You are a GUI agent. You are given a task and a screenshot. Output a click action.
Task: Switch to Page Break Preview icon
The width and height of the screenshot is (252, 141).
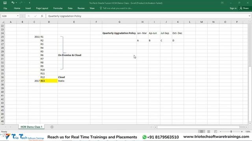[x=215, y=132]
